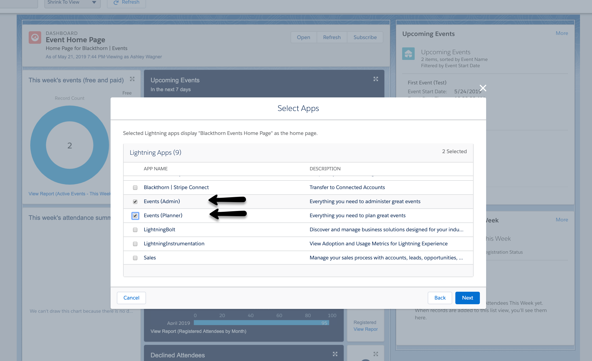Click Transfer to Connected Accounts description
Screen dimensions: 592x361
[x=347, y=187]
